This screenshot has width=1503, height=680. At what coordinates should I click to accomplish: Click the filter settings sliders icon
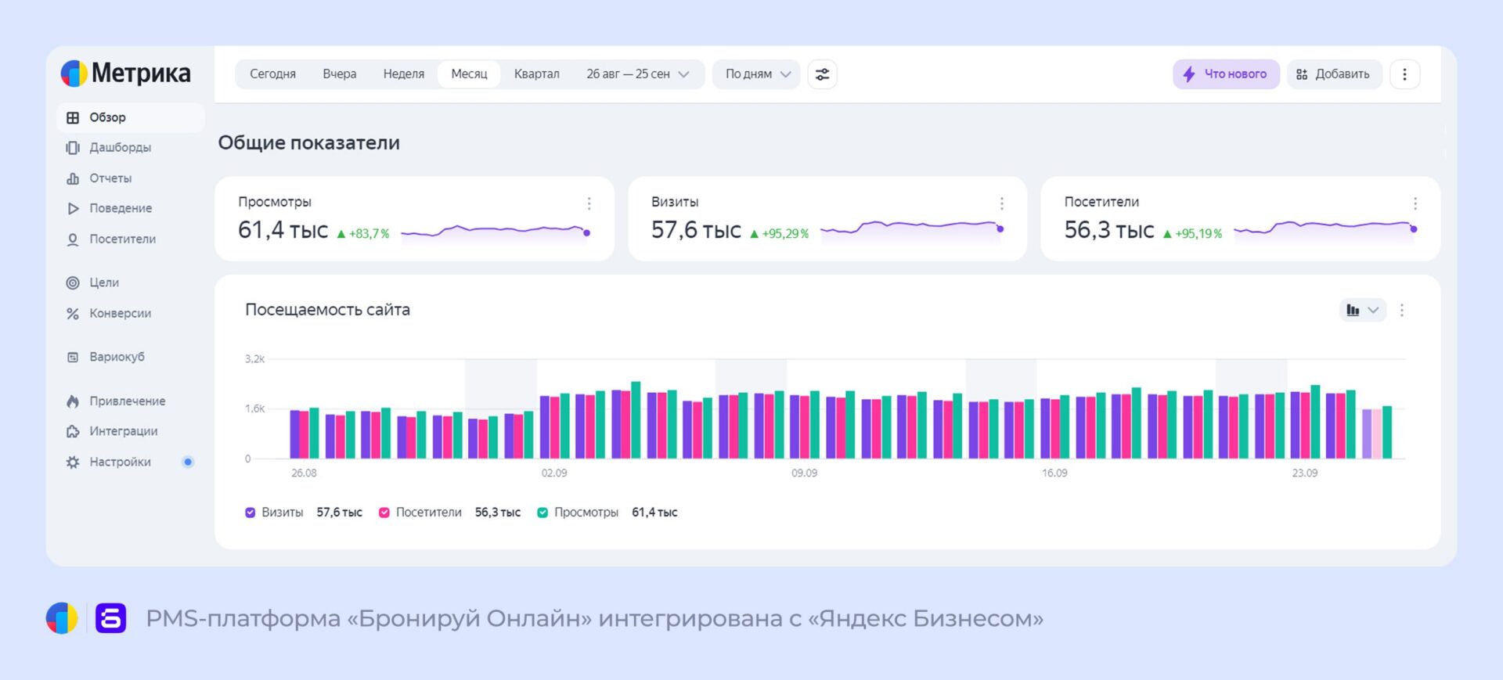[x=822, y=74]
